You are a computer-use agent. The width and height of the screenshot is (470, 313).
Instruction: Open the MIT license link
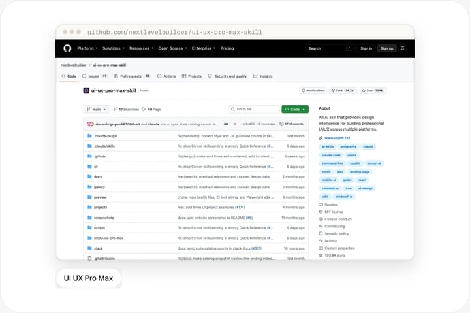pos(331,212)
